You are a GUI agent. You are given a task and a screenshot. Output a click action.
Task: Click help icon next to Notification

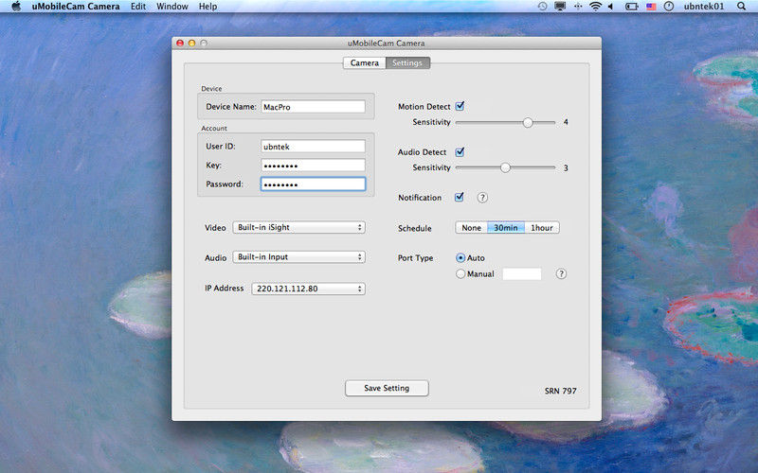[482, 198]
